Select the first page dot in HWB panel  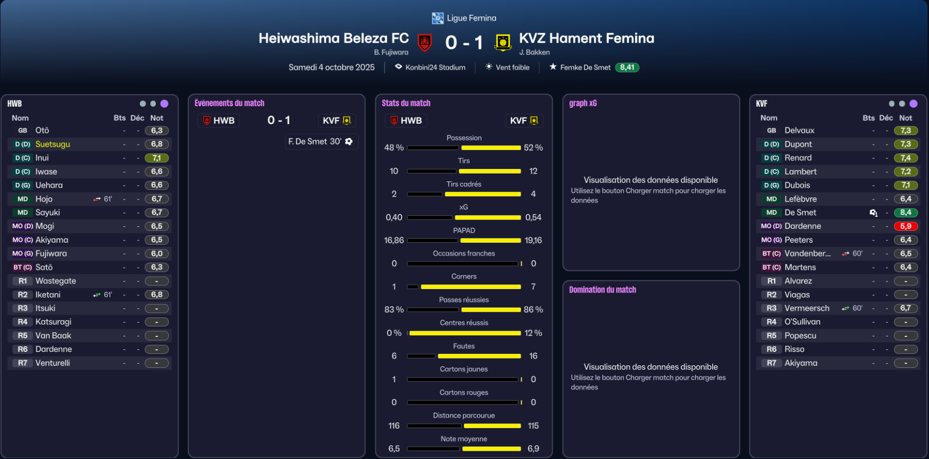[143, 104]
